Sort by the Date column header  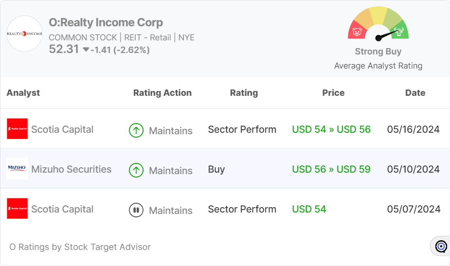[415, 93]
